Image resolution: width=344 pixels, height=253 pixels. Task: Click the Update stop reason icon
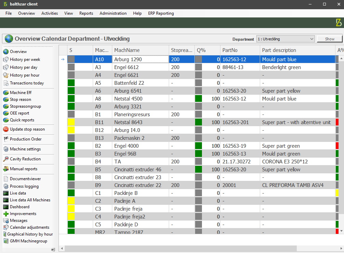pyautogui.click(x=6, y=130)
